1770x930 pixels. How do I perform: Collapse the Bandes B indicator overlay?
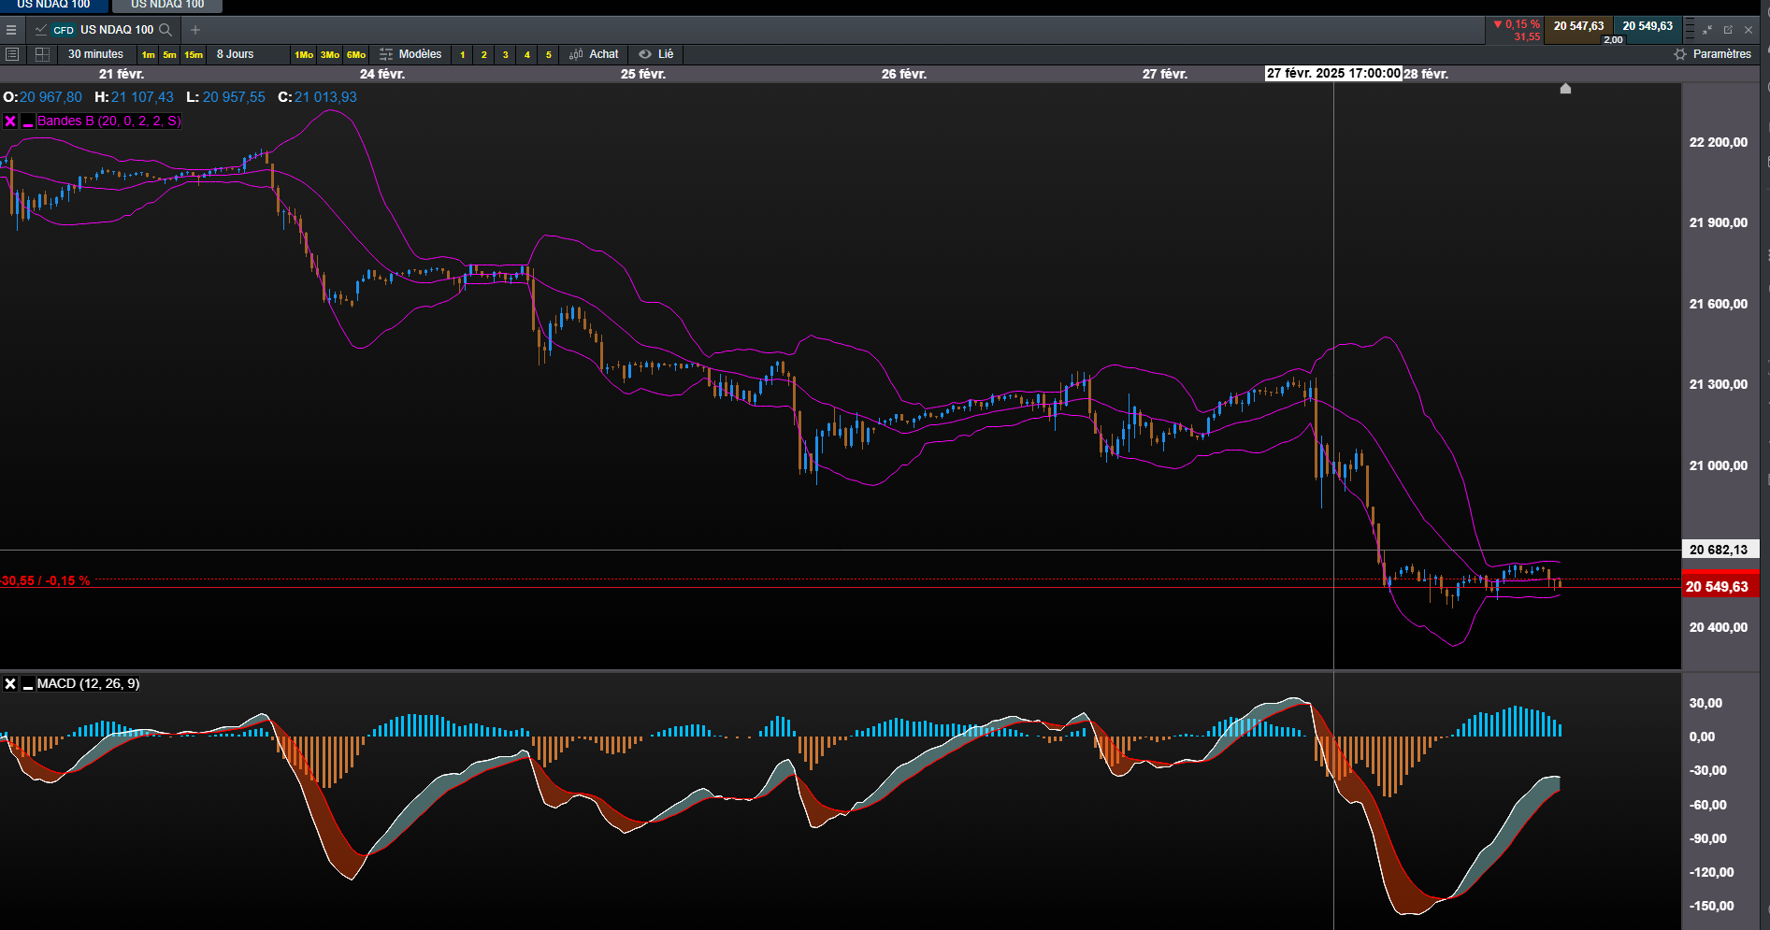click(28, 122)
